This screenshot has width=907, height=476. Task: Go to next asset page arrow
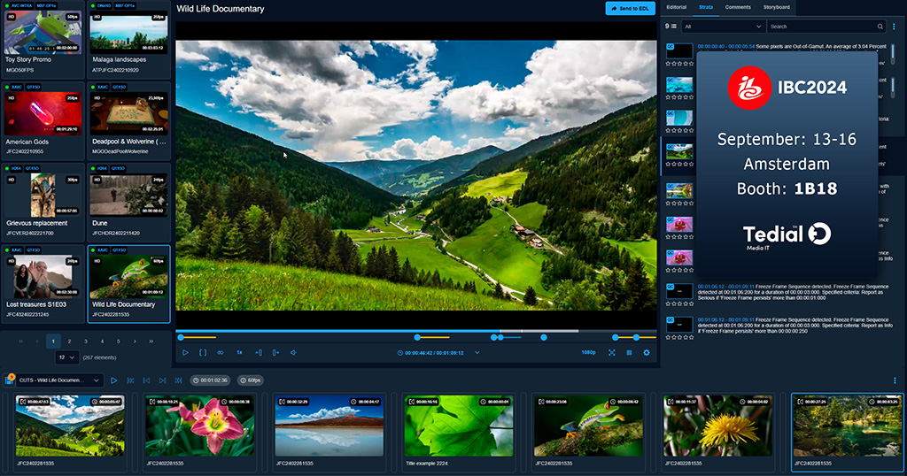pos(135,342)
